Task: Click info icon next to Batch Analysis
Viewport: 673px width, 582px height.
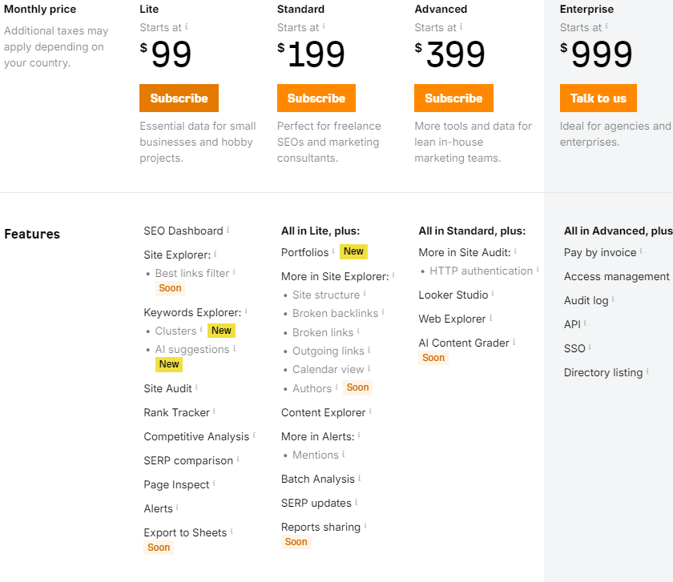Action: (x=360, y=478)
